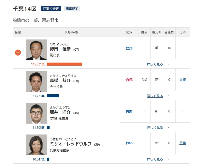The image size is (199, 168).
Task: Open 詳しく見る link for ミサオ・レッドウルフ
Action: coord(155,159)
